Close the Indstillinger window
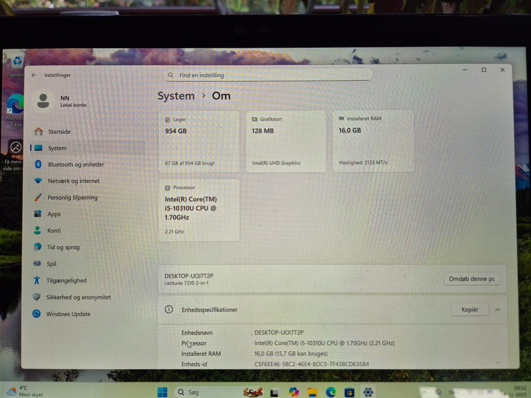 [502, 70]
